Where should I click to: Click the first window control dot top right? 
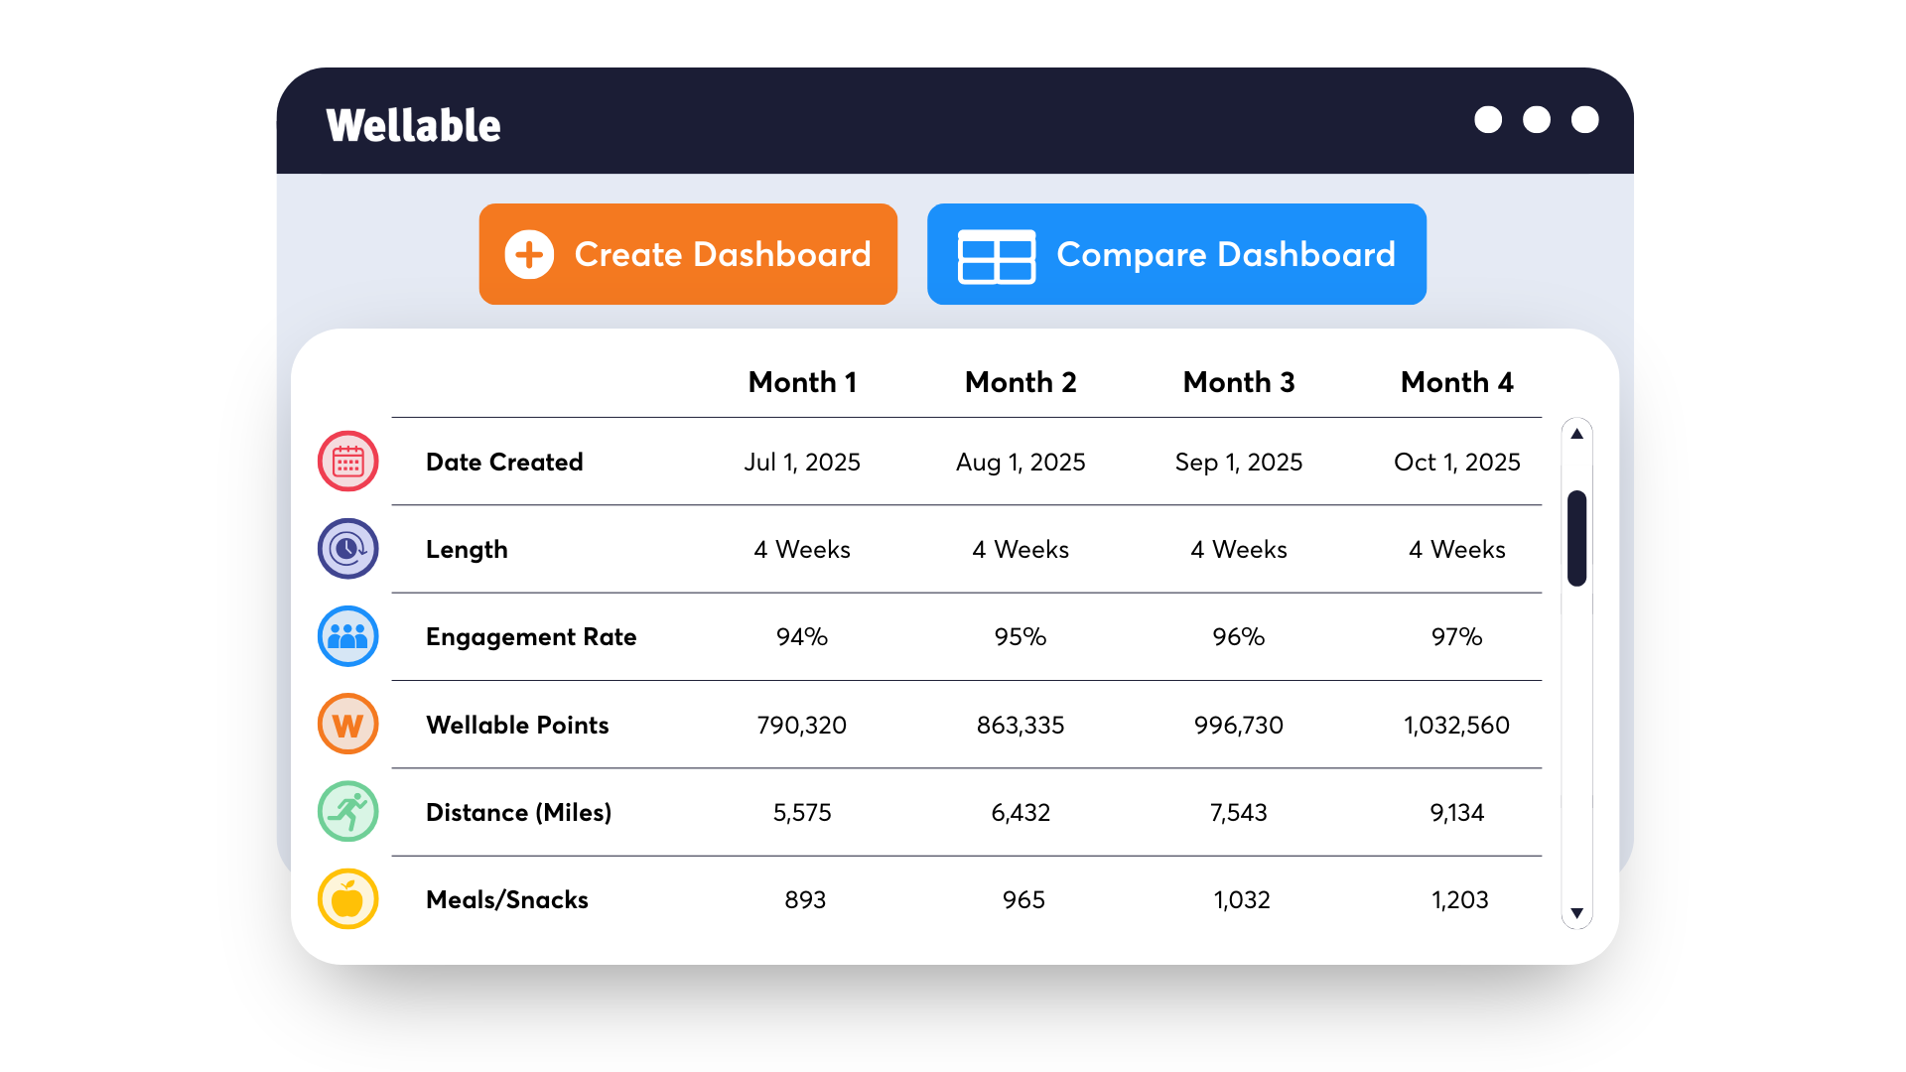tap(1488, 119)
